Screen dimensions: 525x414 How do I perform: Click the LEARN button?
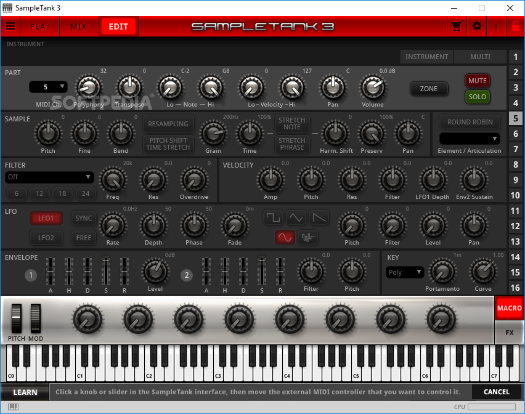click(x=25, y=392)
